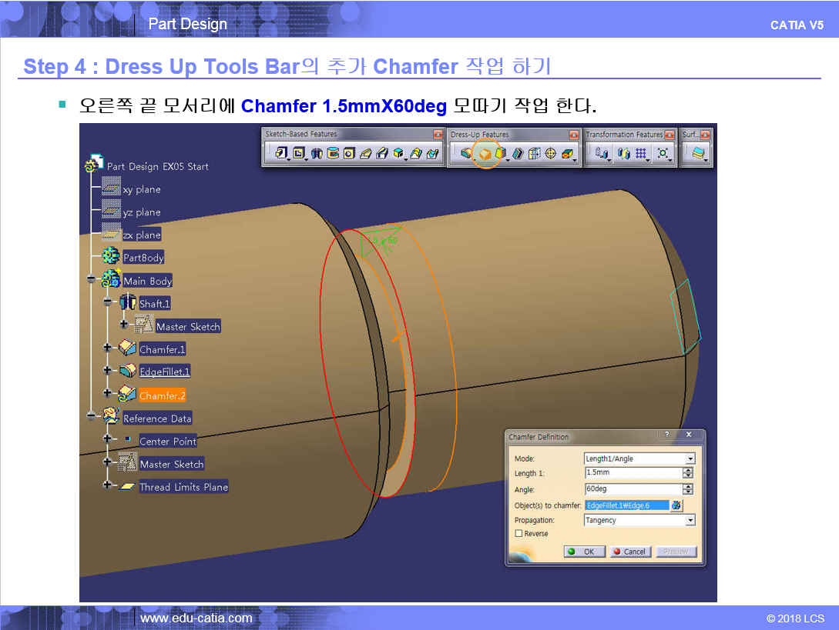Click the Thread/Tap tool icon
839x630 pixels.
click(x=550, y=154)
